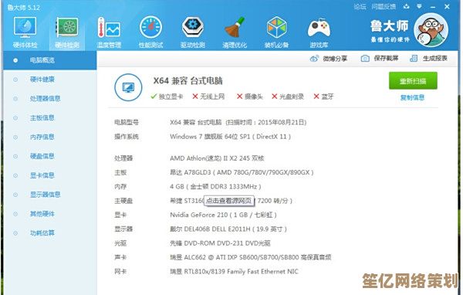Click the 先锋 DVD-ROM DVD-231 value
Screen dimensions: 463x295
click(220, 243)
